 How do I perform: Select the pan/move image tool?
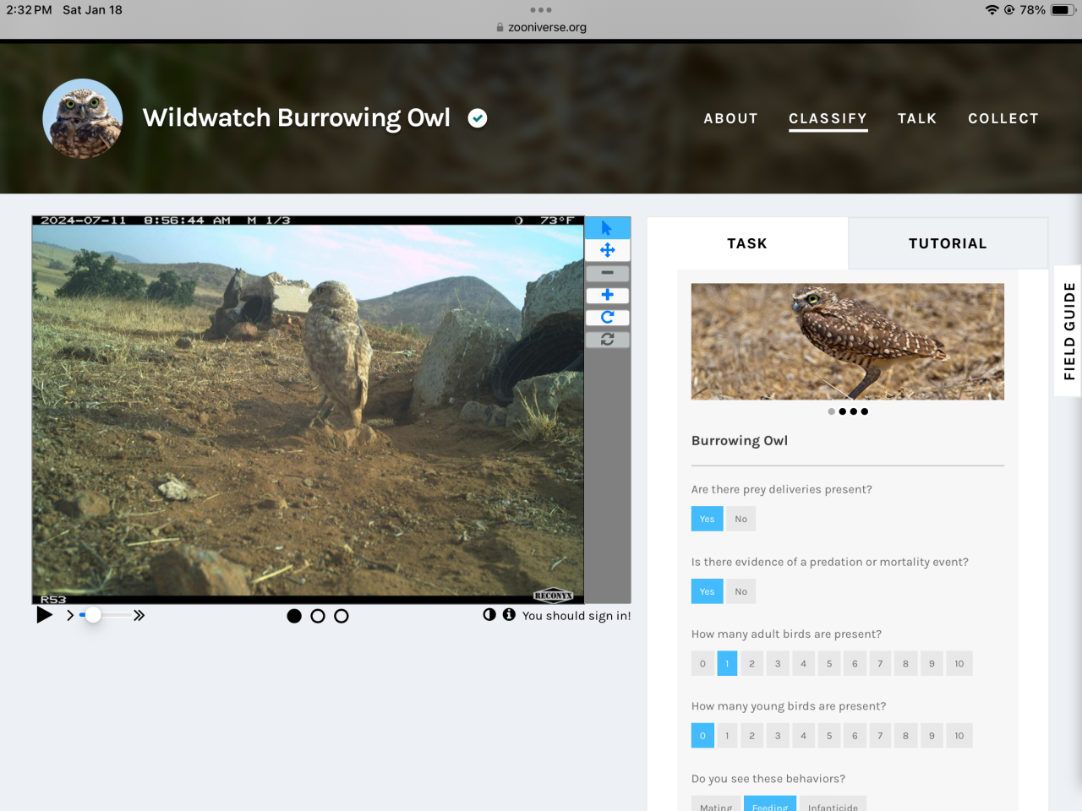607,250
